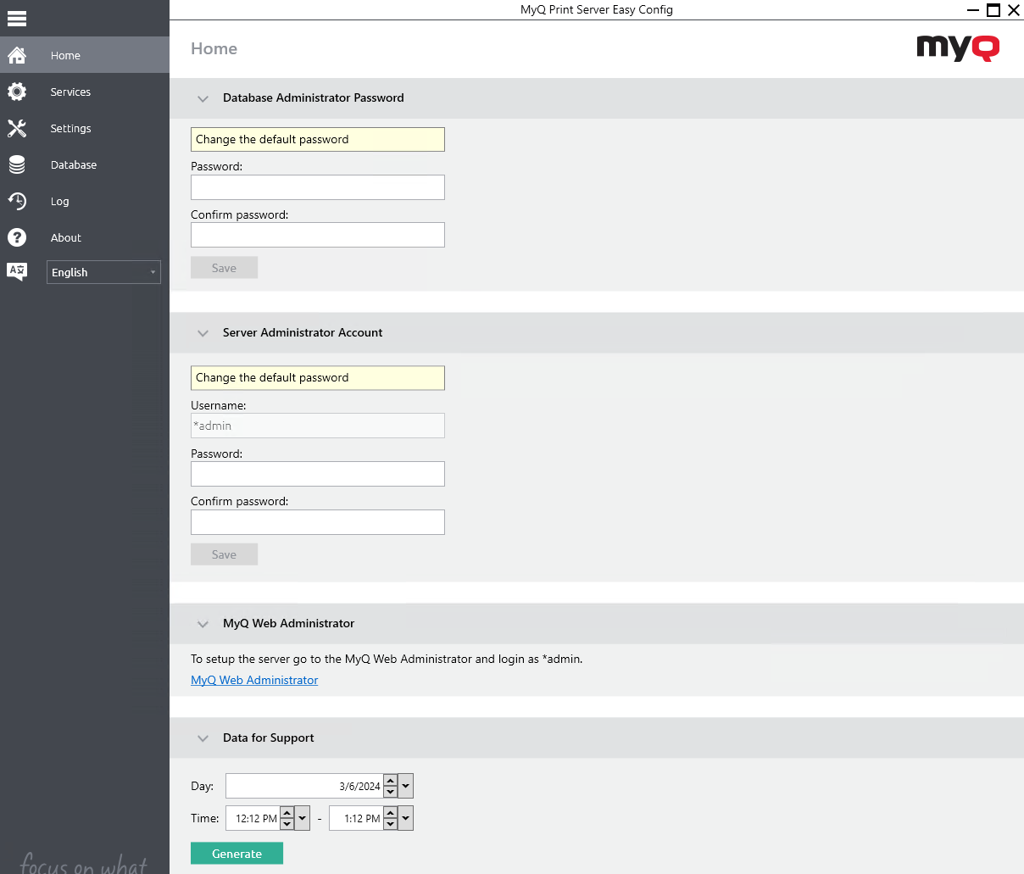The width and height of the screenshot is (1024, 874).
Task: Collapse the Data for Support section
Action: [203, 738]
